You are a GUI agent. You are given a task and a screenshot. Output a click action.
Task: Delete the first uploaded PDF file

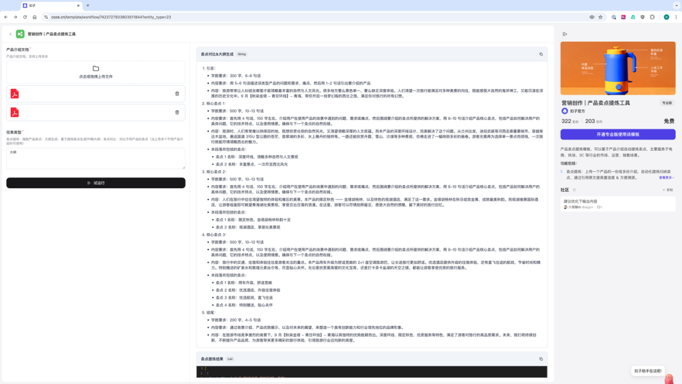point(177,94)
